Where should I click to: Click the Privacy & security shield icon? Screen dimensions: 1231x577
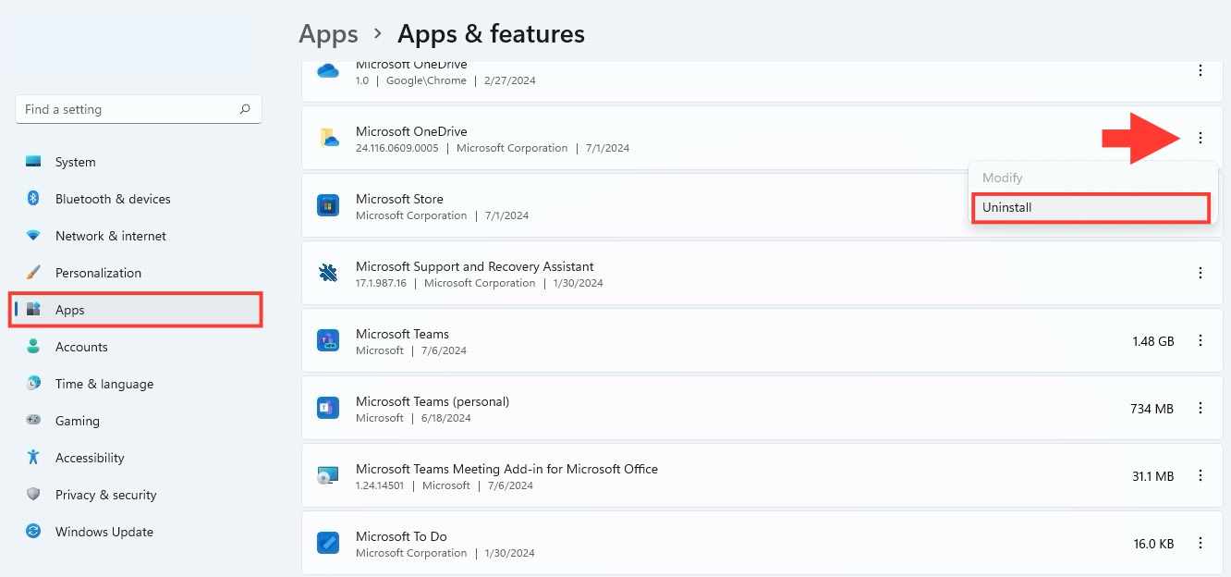tap(33, 495)
